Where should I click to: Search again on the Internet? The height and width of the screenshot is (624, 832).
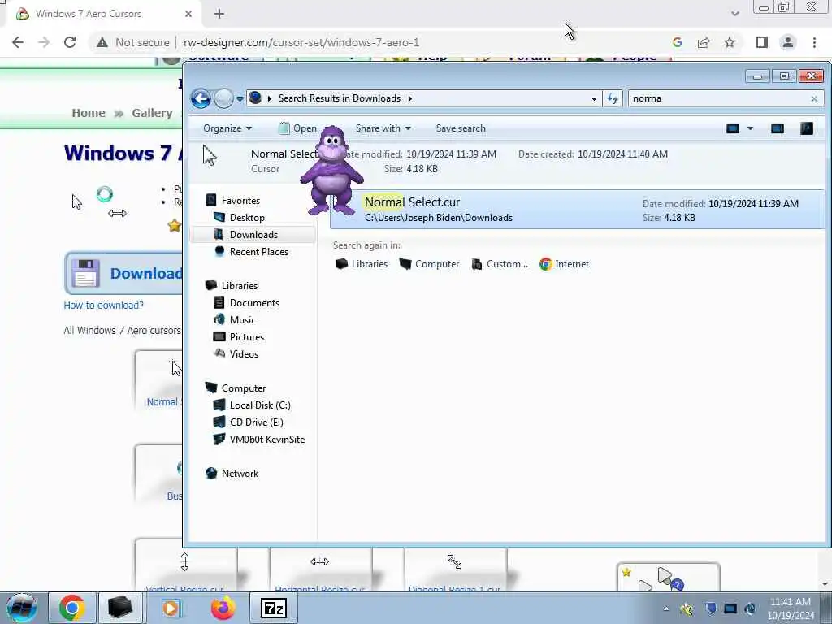pos(564,264)
